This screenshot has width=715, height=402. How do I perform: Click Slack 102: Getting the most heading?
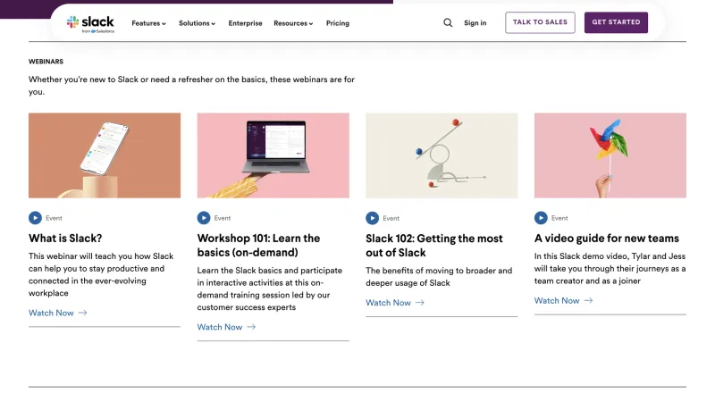[x=434, y=245]
